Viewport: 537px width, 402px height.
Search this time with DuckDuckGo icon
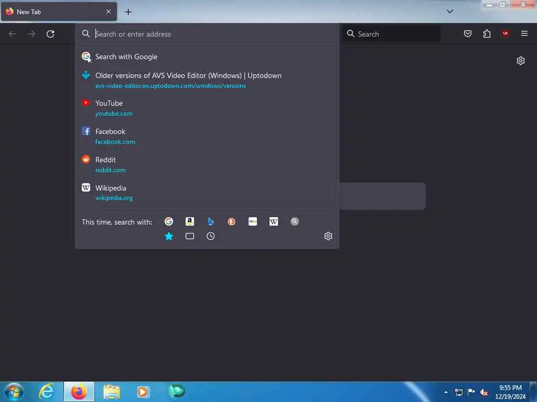[231, 221]
